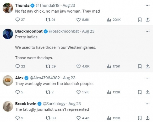This screenshot has height=122, width=153.
Task: Like Blackmoonbat's tweet with 4.6K likes
Action: tap(83, 66)
